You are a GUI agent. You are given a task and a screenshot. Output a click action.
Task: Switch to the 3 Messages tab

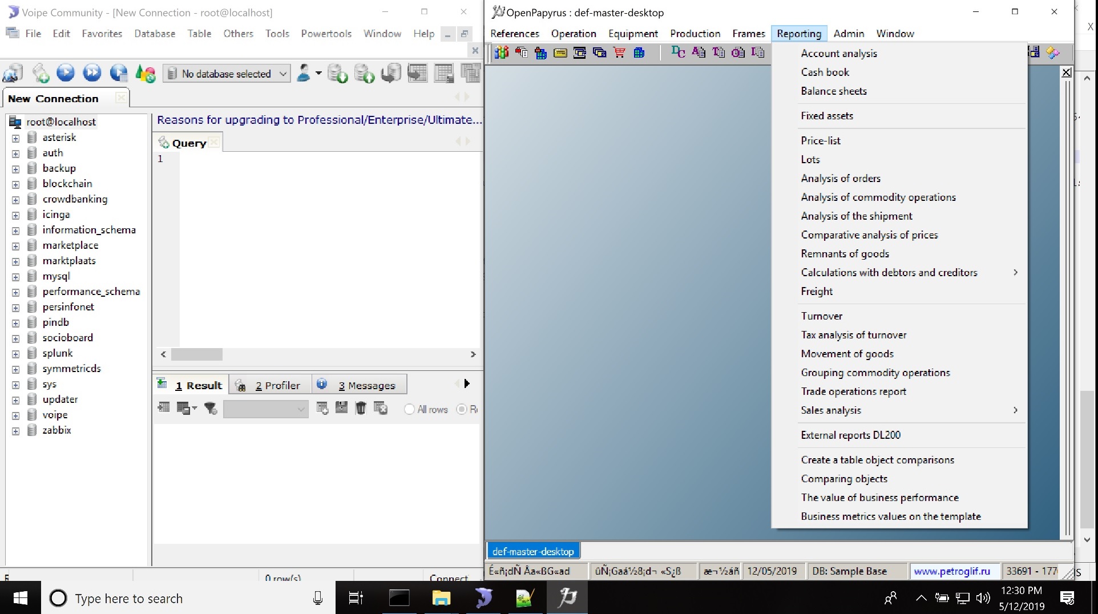pos(360,385)
